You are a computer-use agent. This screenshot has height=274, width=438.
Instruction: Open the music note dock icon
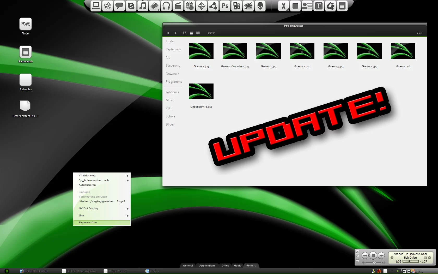tap(143, 6)
